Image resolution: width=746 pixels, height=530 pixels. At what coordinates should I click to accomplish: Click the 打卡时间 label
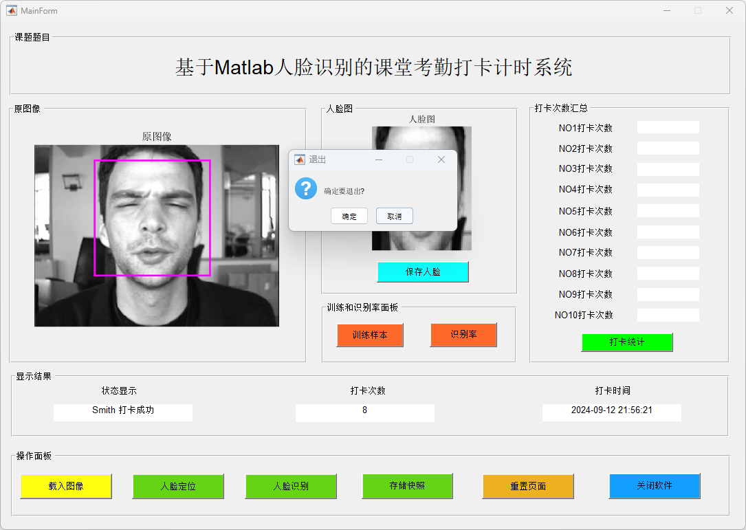pyautogui.click(x=613, y=390)
